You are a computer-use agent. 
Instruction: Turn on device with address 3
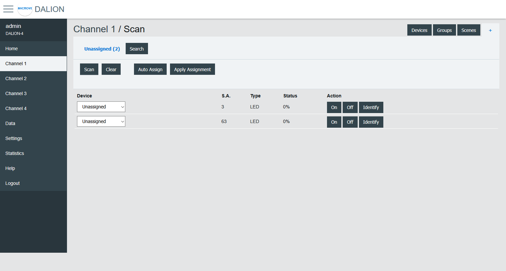334,107
